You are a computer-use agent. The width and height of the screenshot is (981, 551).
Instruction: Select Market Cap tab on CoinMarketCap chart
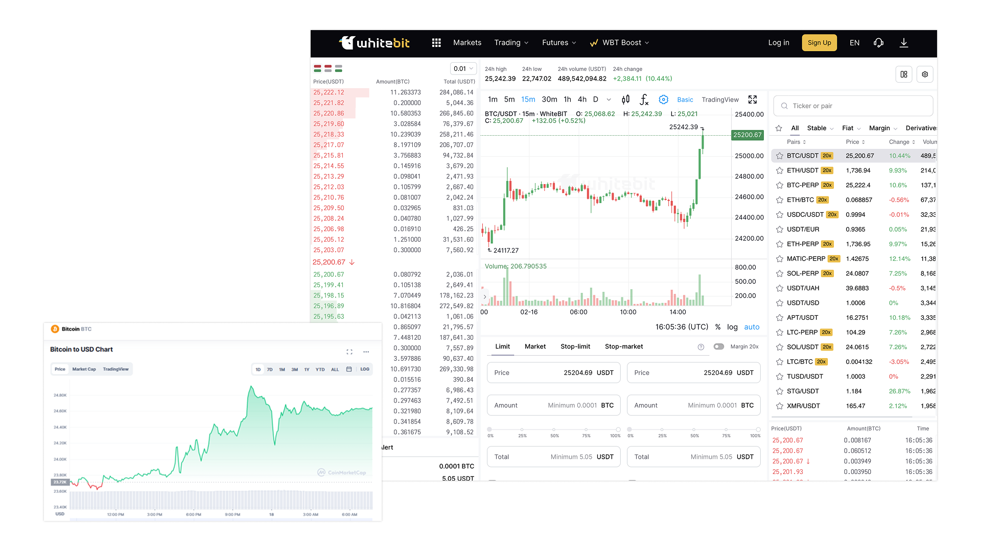(x=84, y=369)
